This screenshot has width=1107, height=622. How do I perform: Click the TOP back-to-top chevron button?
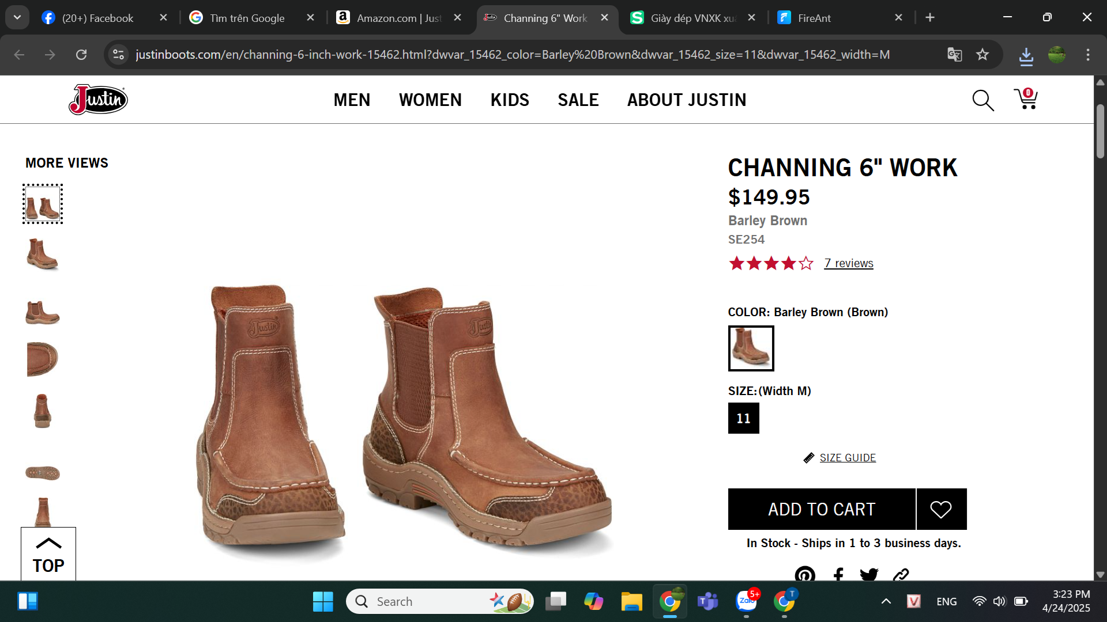click(48, 554)
